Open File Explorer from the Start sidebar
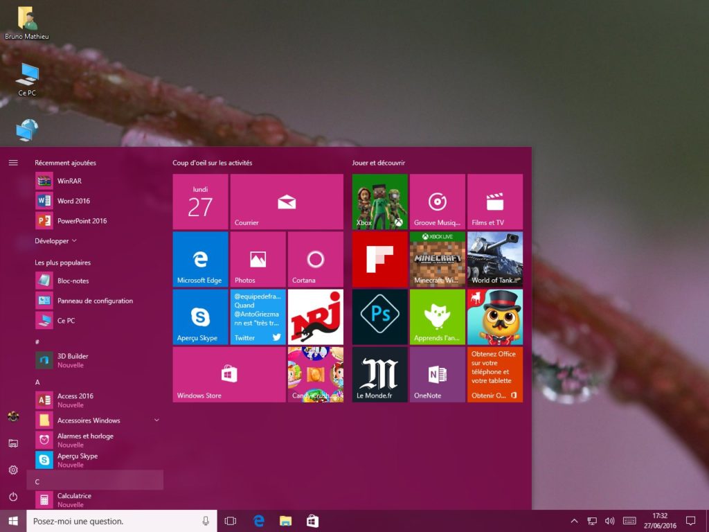 pos(12,443)
